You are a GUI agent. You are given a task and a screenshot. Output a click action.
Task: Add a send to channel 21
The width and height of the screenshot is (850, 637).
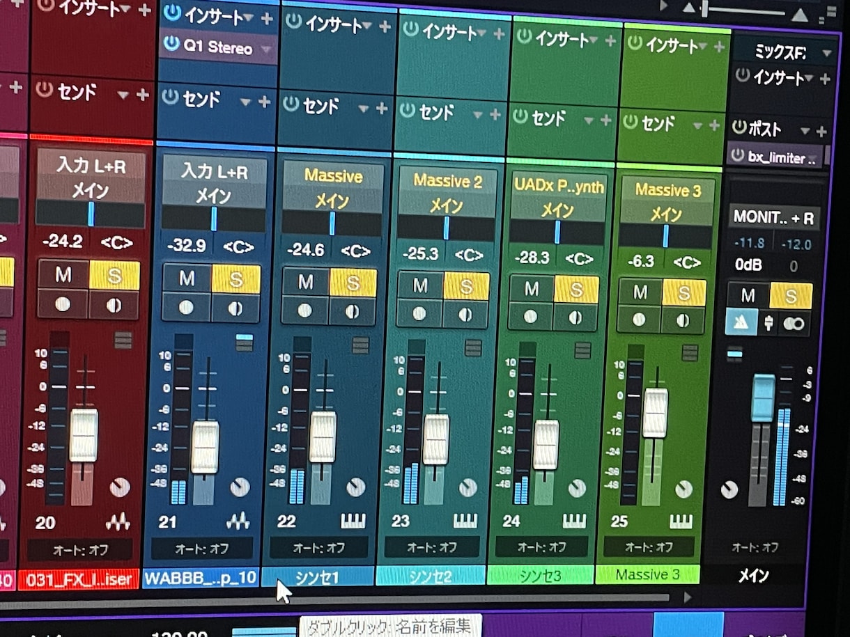pyautogui.click(x=264, y=102)
